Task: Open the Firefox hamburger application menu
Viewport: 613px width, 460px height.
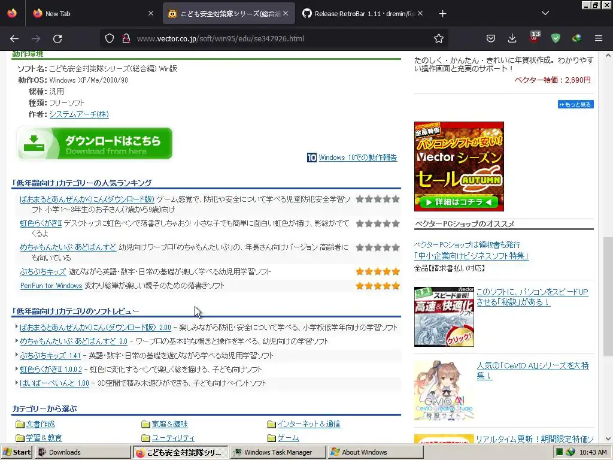Action: (599, 38)
